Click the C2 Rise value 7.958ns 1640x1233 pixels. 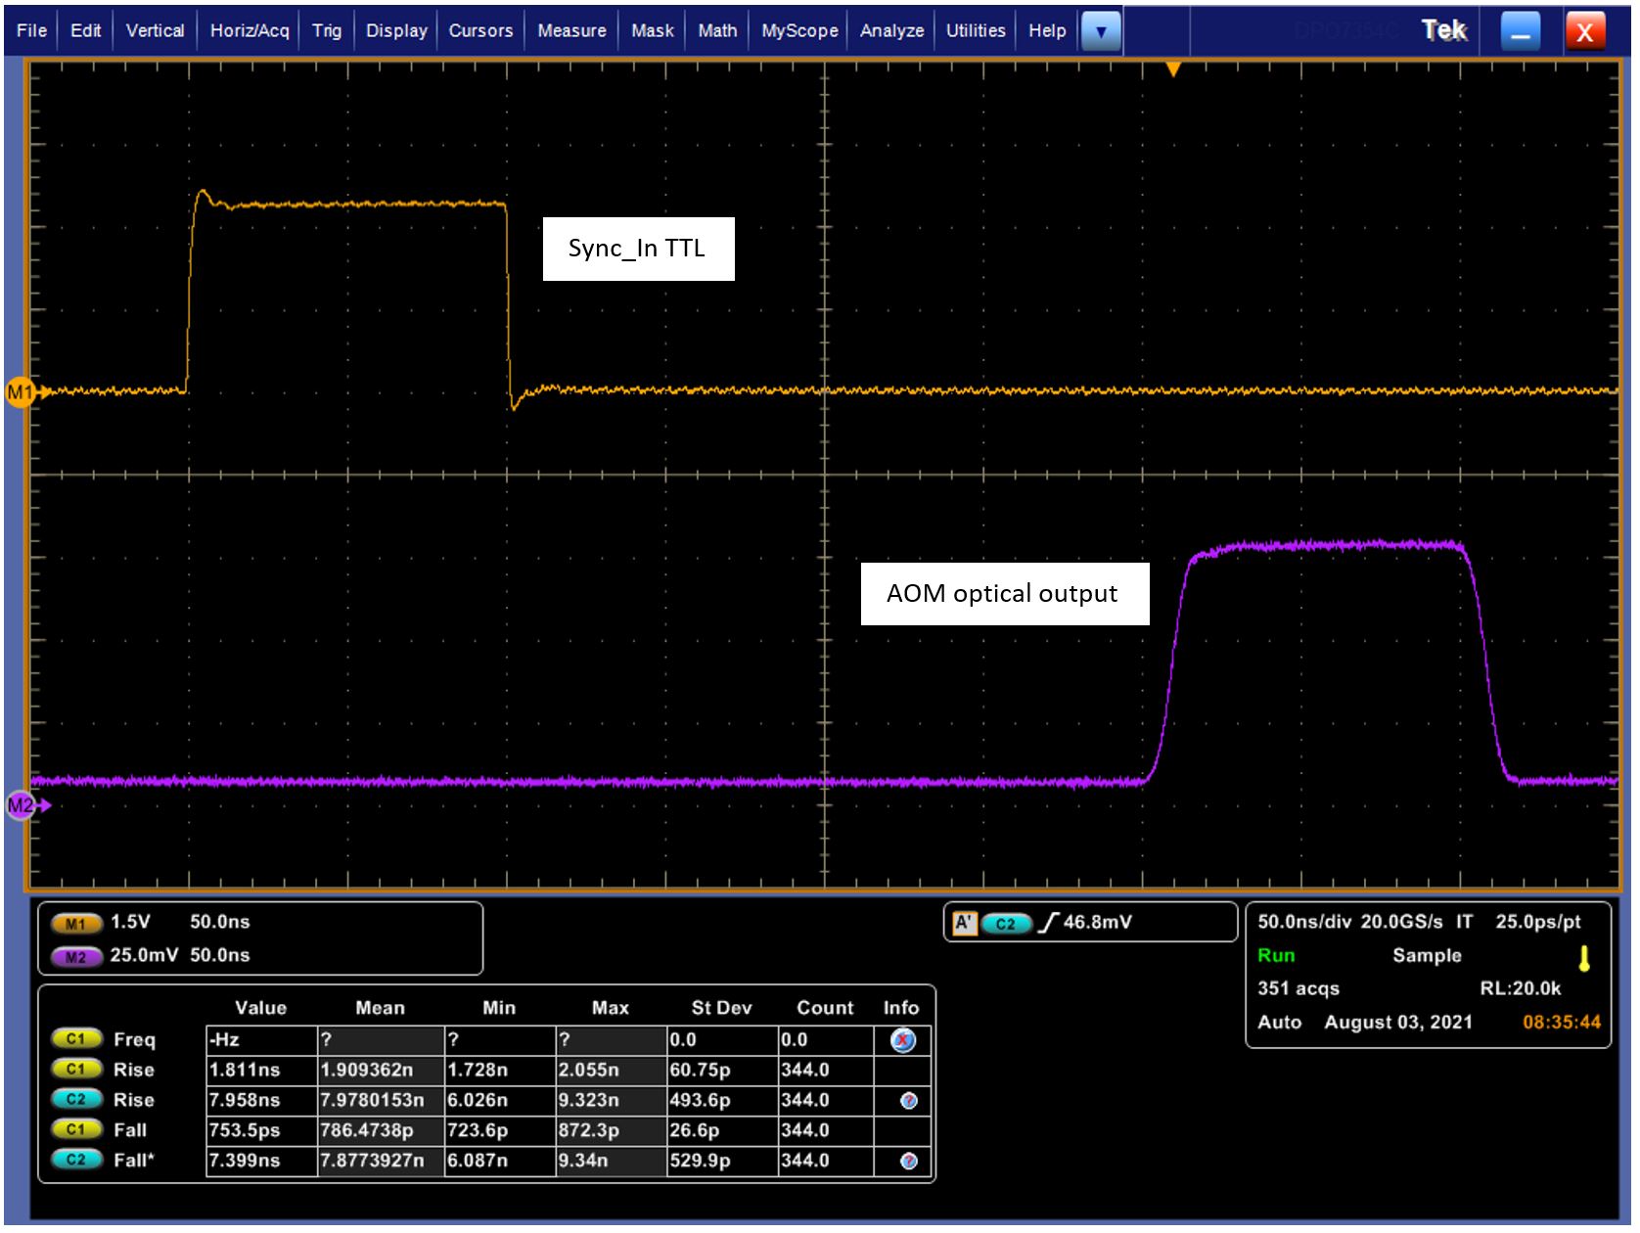point(261,1100)
